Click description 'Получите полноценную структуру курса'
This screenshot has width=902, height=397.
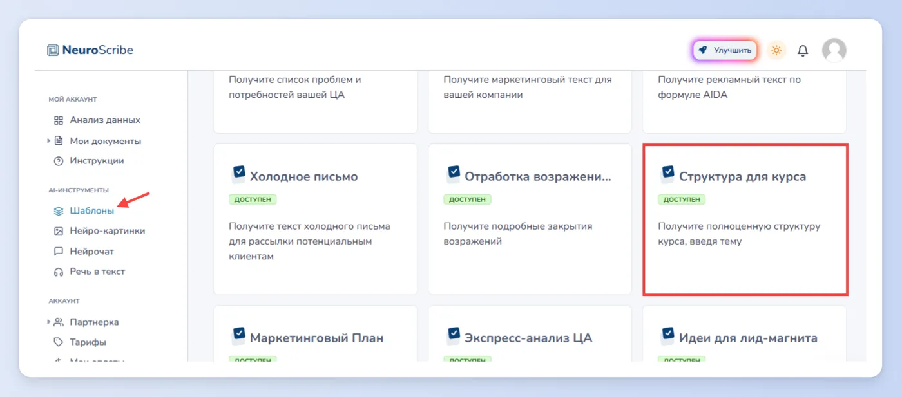click(739, 234)
